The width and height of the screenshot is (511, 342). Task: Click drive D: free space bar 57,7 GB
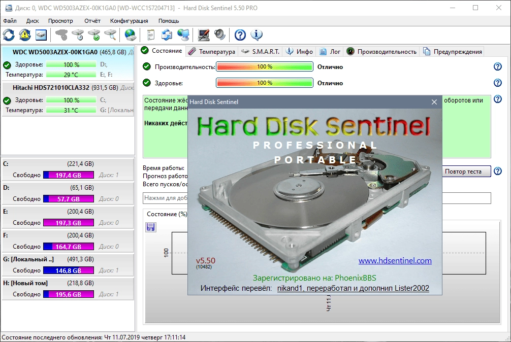[69, 199]
